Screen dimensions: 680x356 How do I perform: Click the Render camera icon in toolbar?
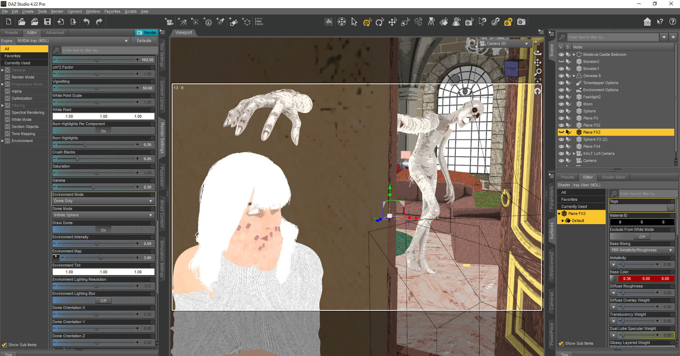pos(521,22)
